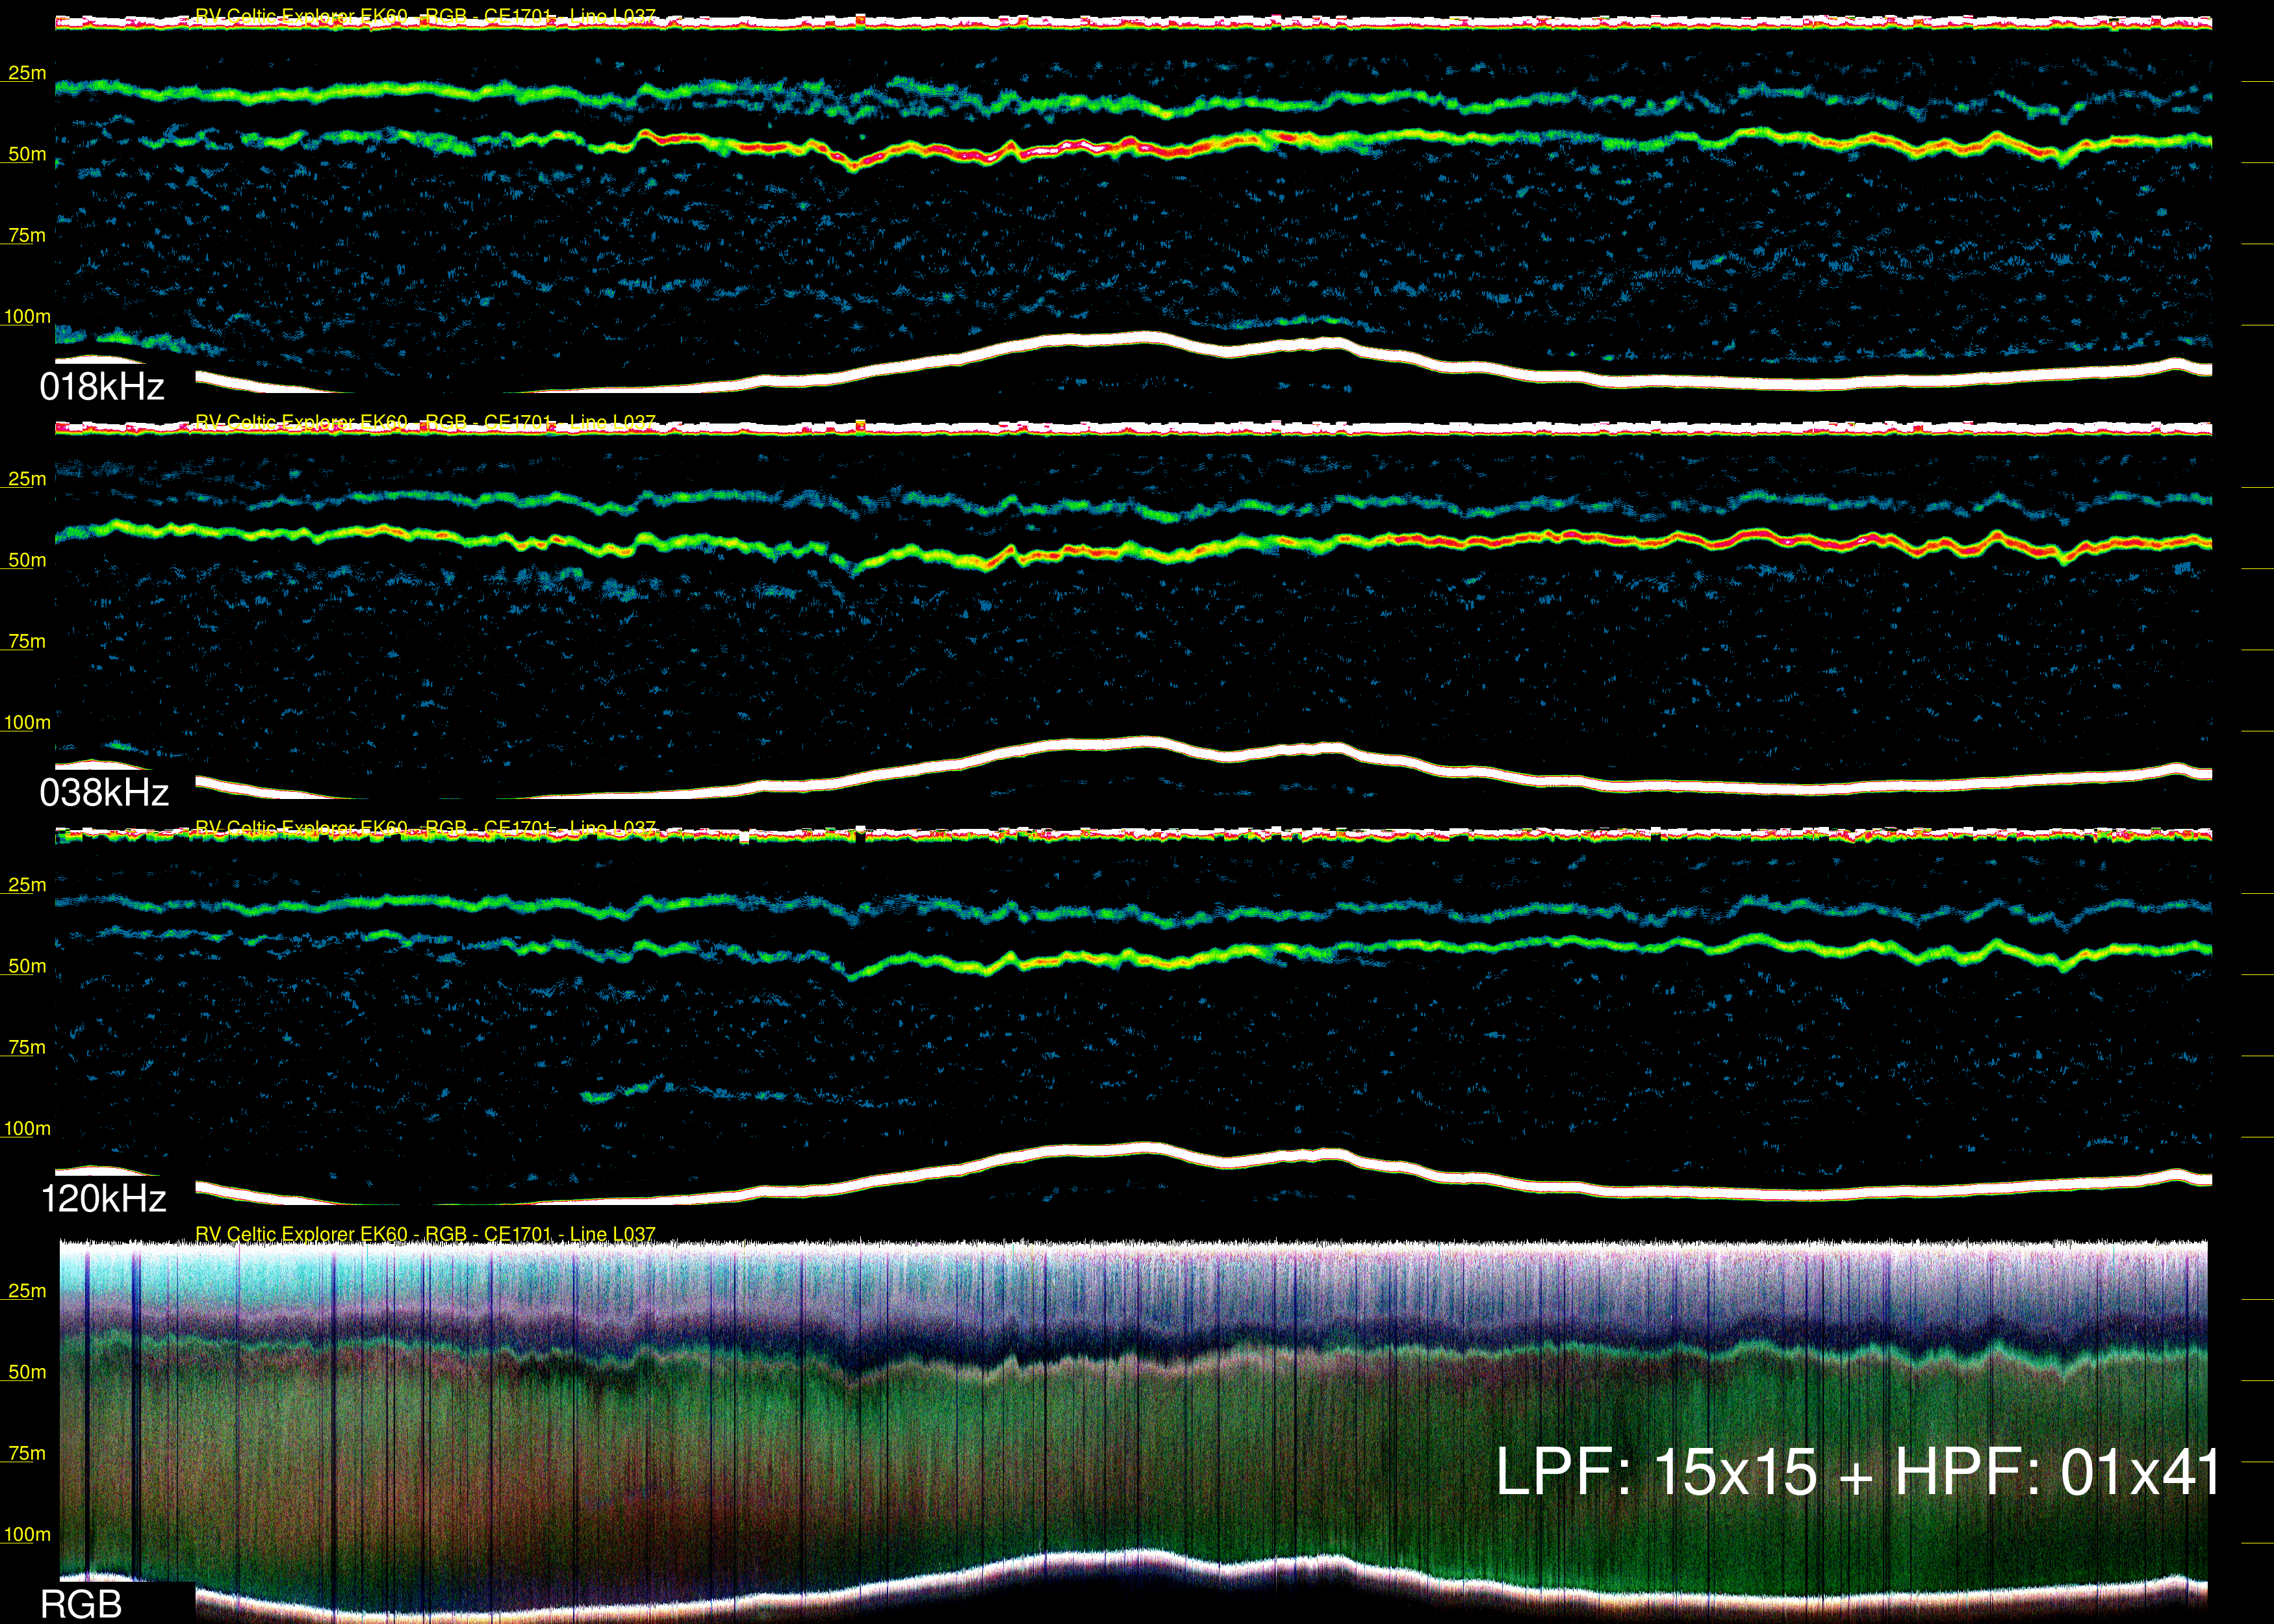Screen dimensions: 2274x1624
Task: Click the 120kHz panel's RV Celtic Explorer title
Action: 425,828
